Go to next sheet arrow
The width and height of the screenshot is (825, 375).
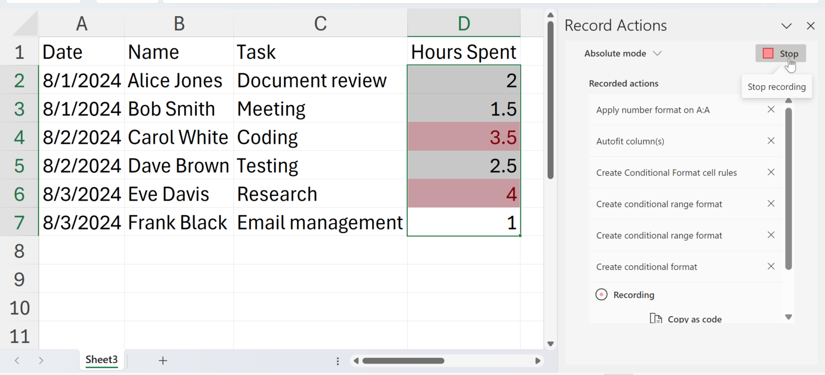tap(41, 361)
